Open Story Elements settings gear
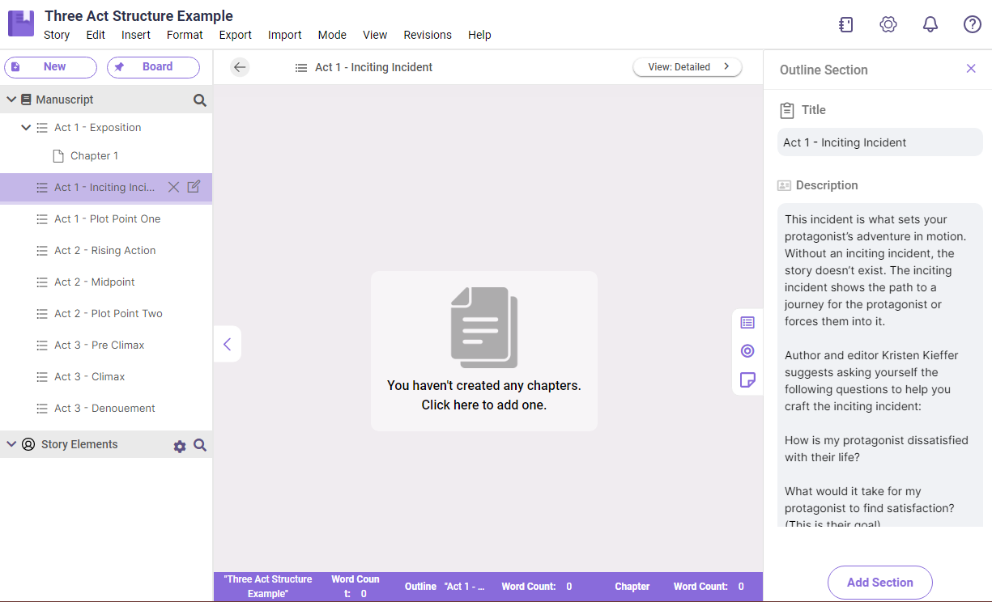This screenshot has height=602, width=992. click(180, 446)
